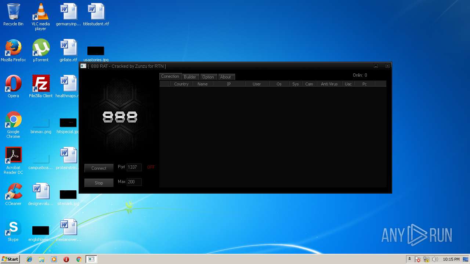The image size is (470, 264).
Task: Launch CCleaner desktop shortcut
Action: pos(13,194)
